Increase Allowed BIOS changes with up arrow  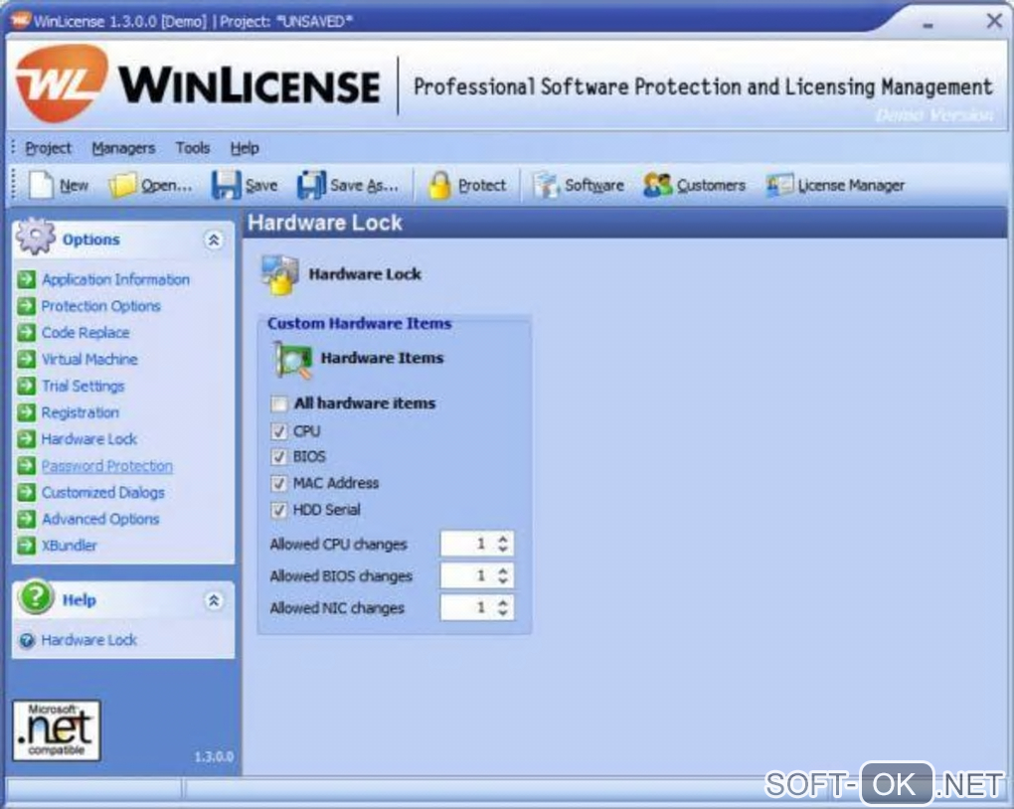(x=503, y=569)
